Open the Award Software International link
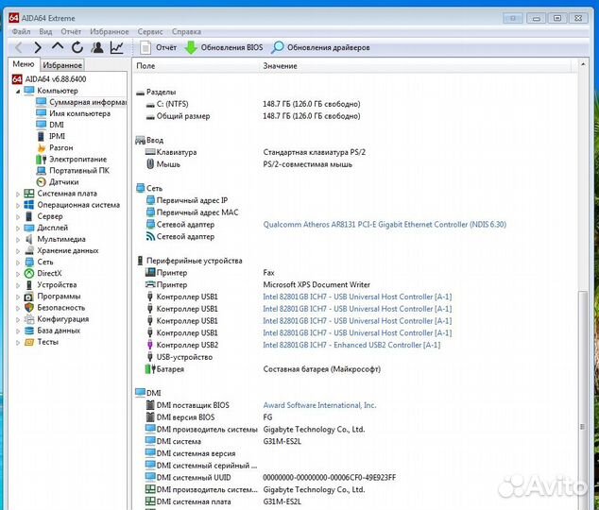 pyautogui.click(x=319, y=405)
